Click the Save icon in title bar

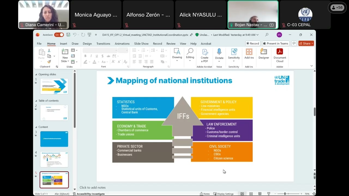(x=68, y=35)
